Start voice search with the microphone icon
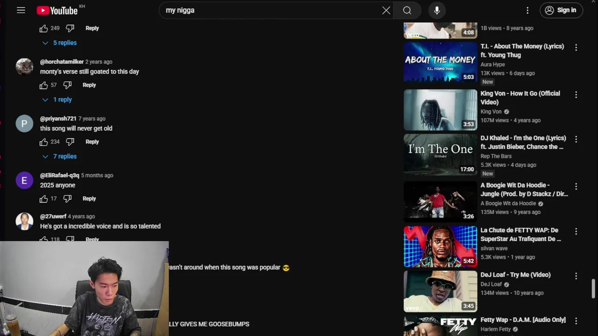 point(437,10)
